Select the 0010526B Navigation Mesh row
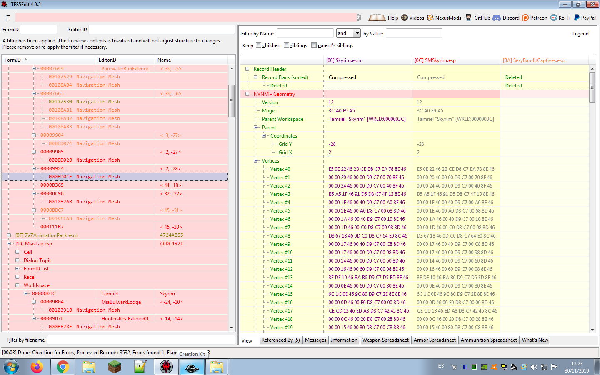Screen dimensions: 600x375 pyautogui.click(x=115, y=202)
